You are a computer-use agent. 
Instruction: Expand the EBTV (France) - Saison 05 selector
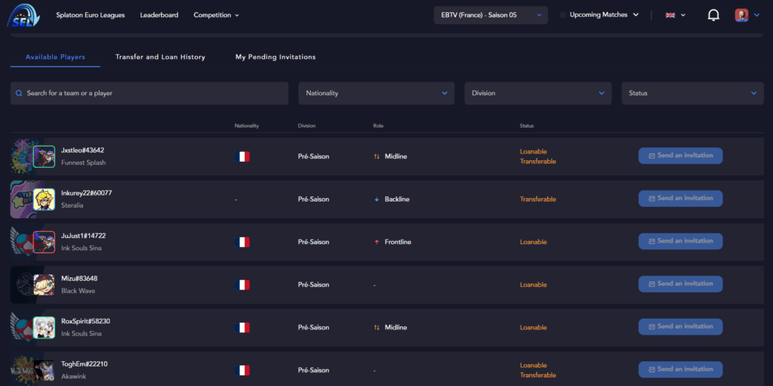pyautogui.click(x=491, y=15)
